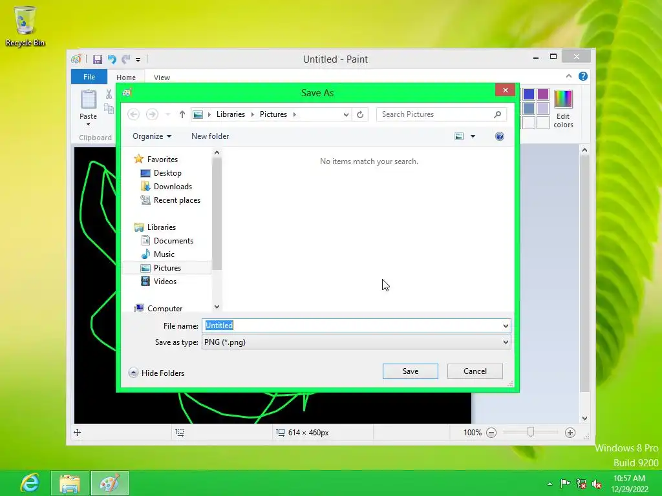Expand the Paste dropdown arrow
The image size is (662, 496).
(88, 125)
